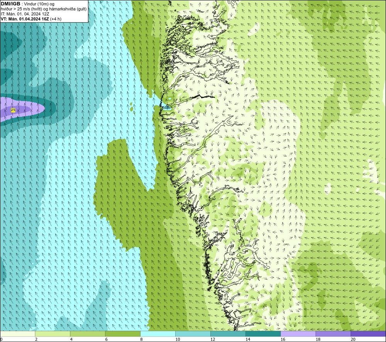The height and width of the screenshot is (342, 386).
Task: Click the 10-12 m/s legend swatch
Action: (193, 334)
